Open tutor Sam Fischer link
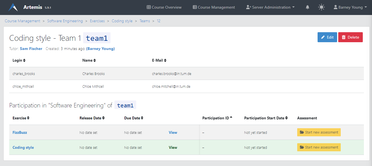Image resolution: width=372 pixels, height=166 pixels. coord(31,49)
